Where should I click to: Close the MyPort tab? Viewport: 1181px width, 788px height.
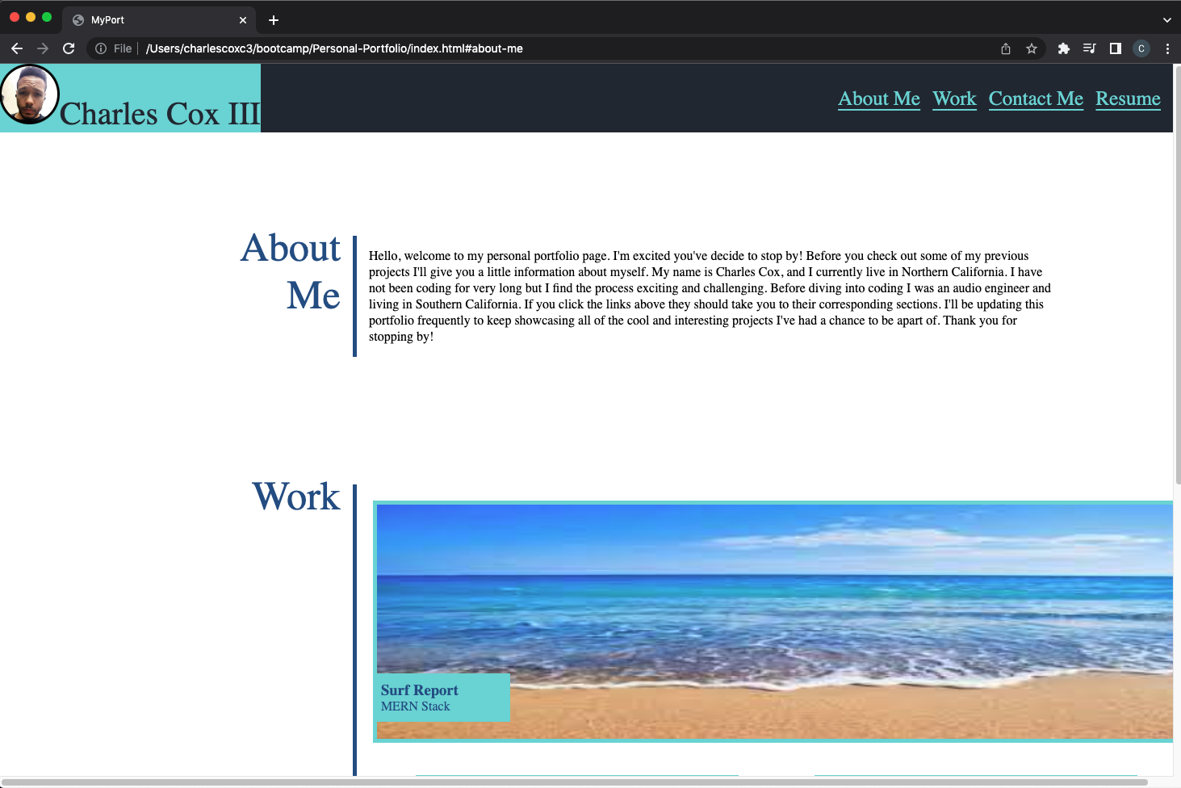[x=243, y=20]
